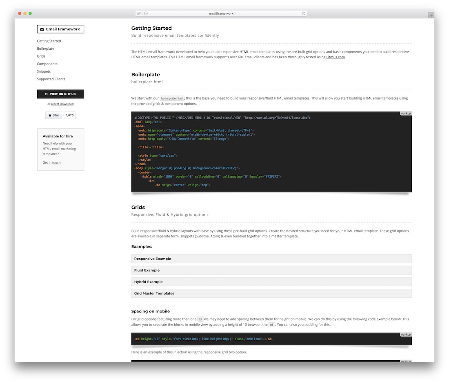Open the Direct Download link
This screenshot has width=449, height=383.
pos(62,104)
